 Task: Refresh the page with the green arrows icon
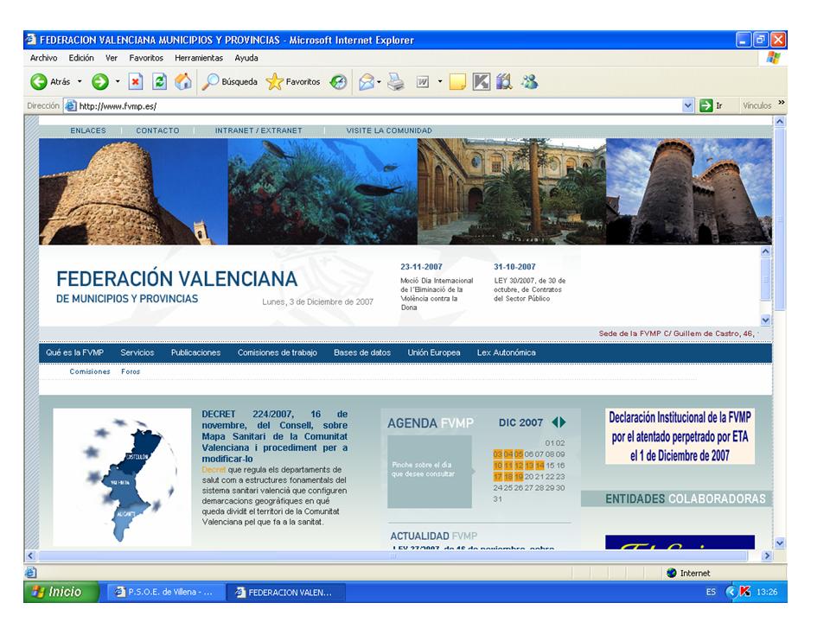click(159, 82)
